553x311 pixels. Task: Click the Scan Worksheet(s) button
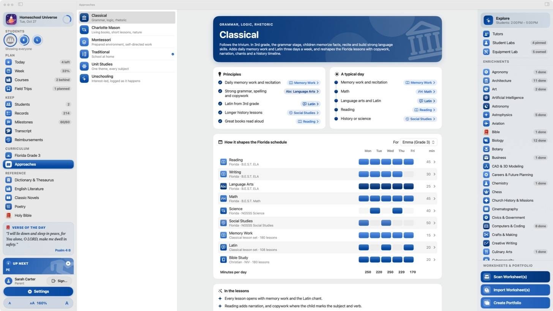(515, 277)
